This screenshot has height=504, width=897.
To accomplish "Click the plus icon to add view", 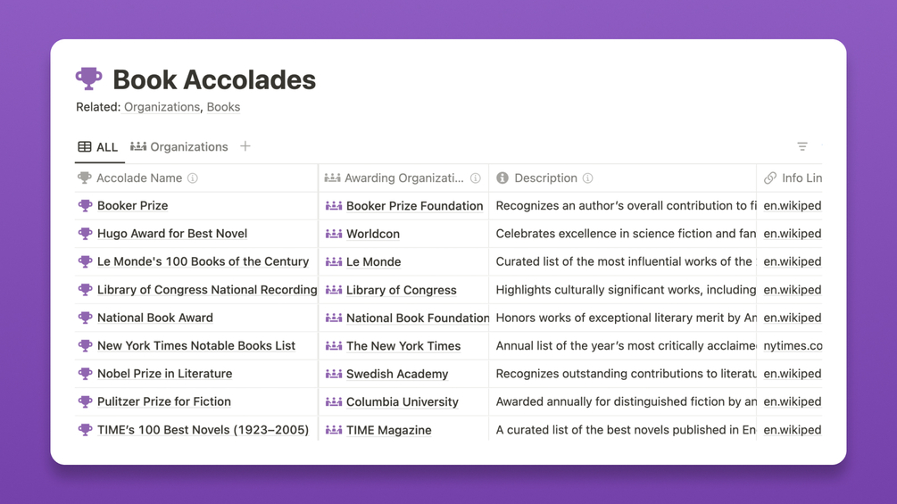I will 245,146.
